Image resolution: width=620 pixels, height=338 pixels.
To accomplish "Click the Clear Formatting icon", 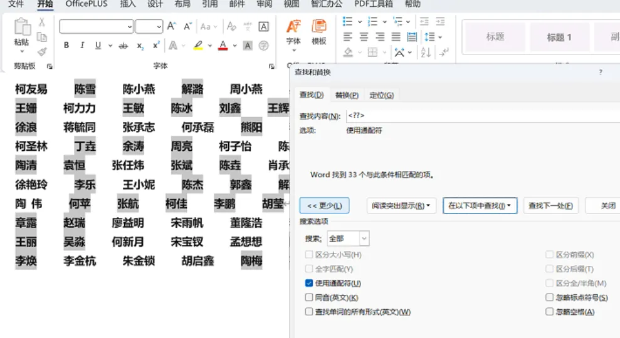I will tap(231, 26).
